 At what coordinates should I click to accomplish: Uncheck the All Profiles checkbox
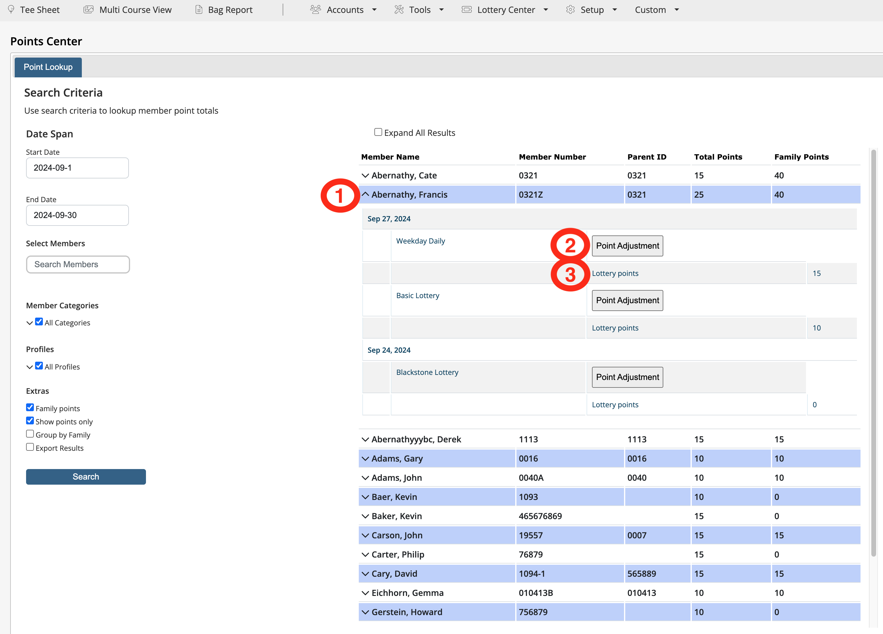click(39, 366)
